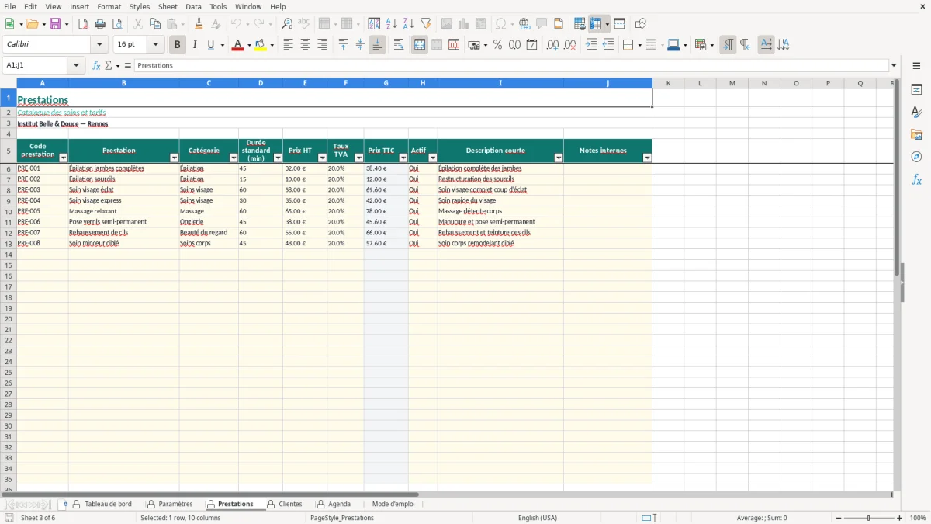Open the Borders dropdown arrow
The width and height of the screenshot is (931, 524).
coord(639,45)
